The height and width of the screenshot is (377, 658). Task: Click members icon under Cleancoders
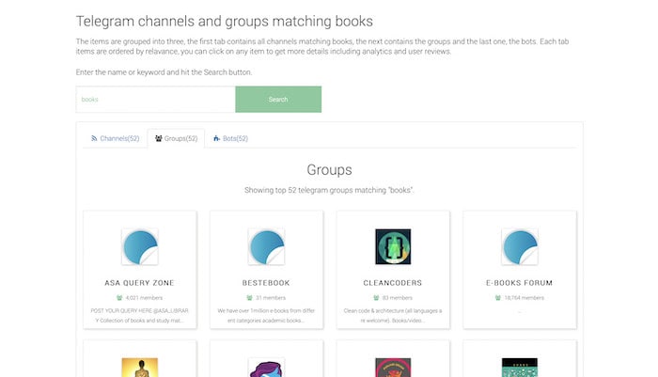click(376, 298)
